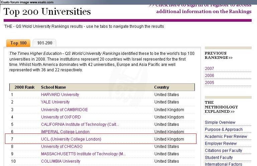The height and width of the screenshot is (166, 257).
Task: Click the 2008 Rank column header
Action: click(x=25, y=87)
